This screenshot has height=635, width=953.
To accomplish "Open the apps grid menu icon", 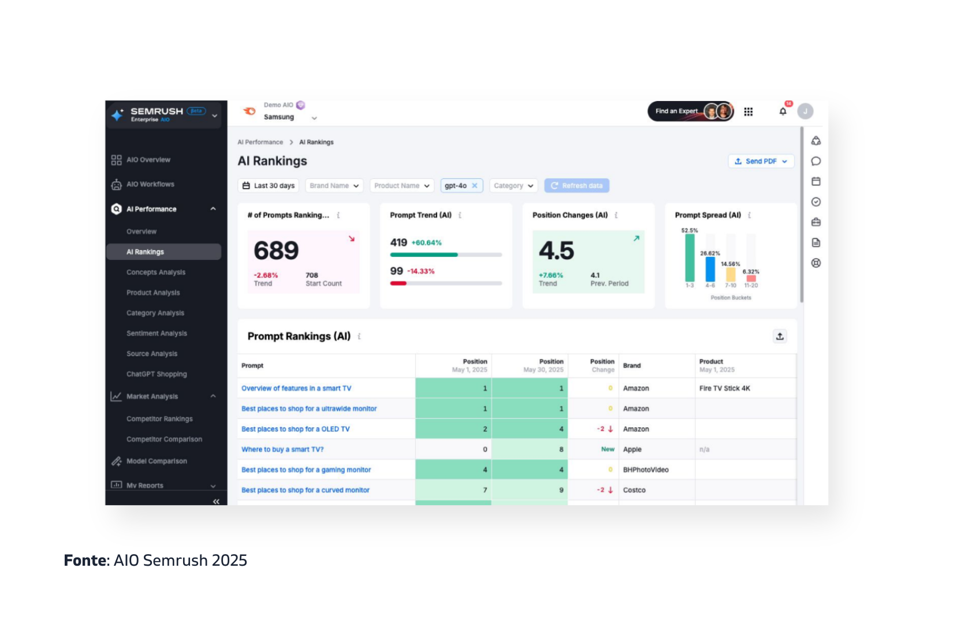I will (x=749, y=111).
